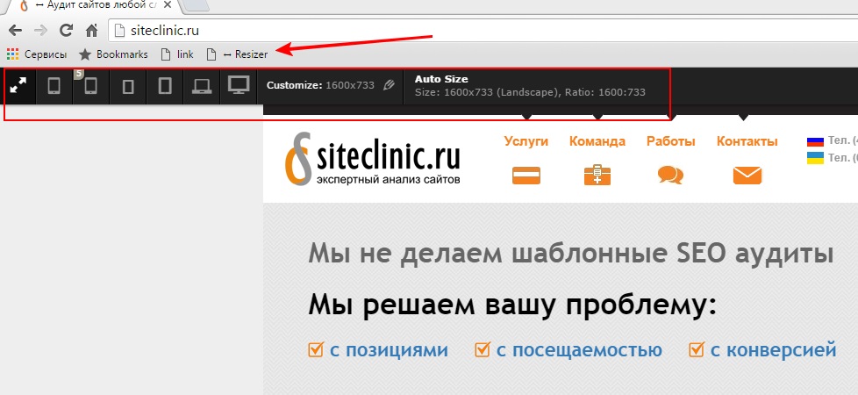The width and height of the screenshot is (858, 395).
Task: Select the laptop screen size preset
Action: (x=201, y=86)
